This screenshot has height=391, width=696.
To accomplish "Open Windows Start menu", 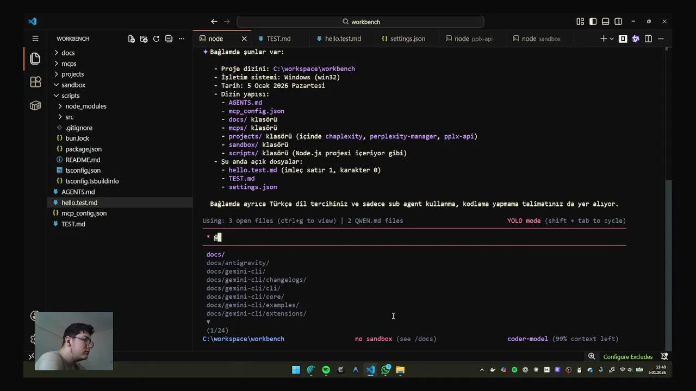I will [296, 370].
